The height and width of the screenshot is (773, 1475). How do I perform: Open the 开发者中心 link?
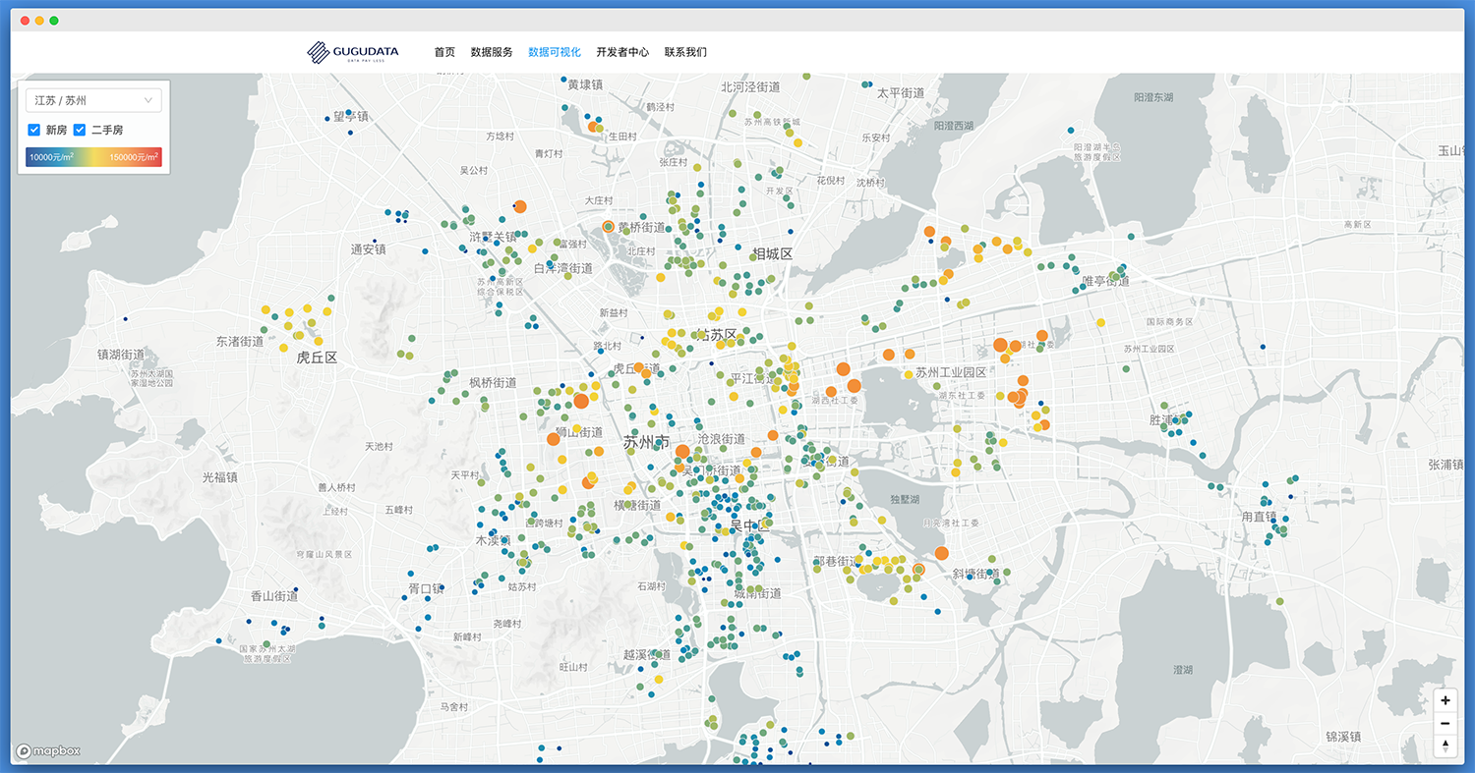pyautogui.click(x=622, y=52)
